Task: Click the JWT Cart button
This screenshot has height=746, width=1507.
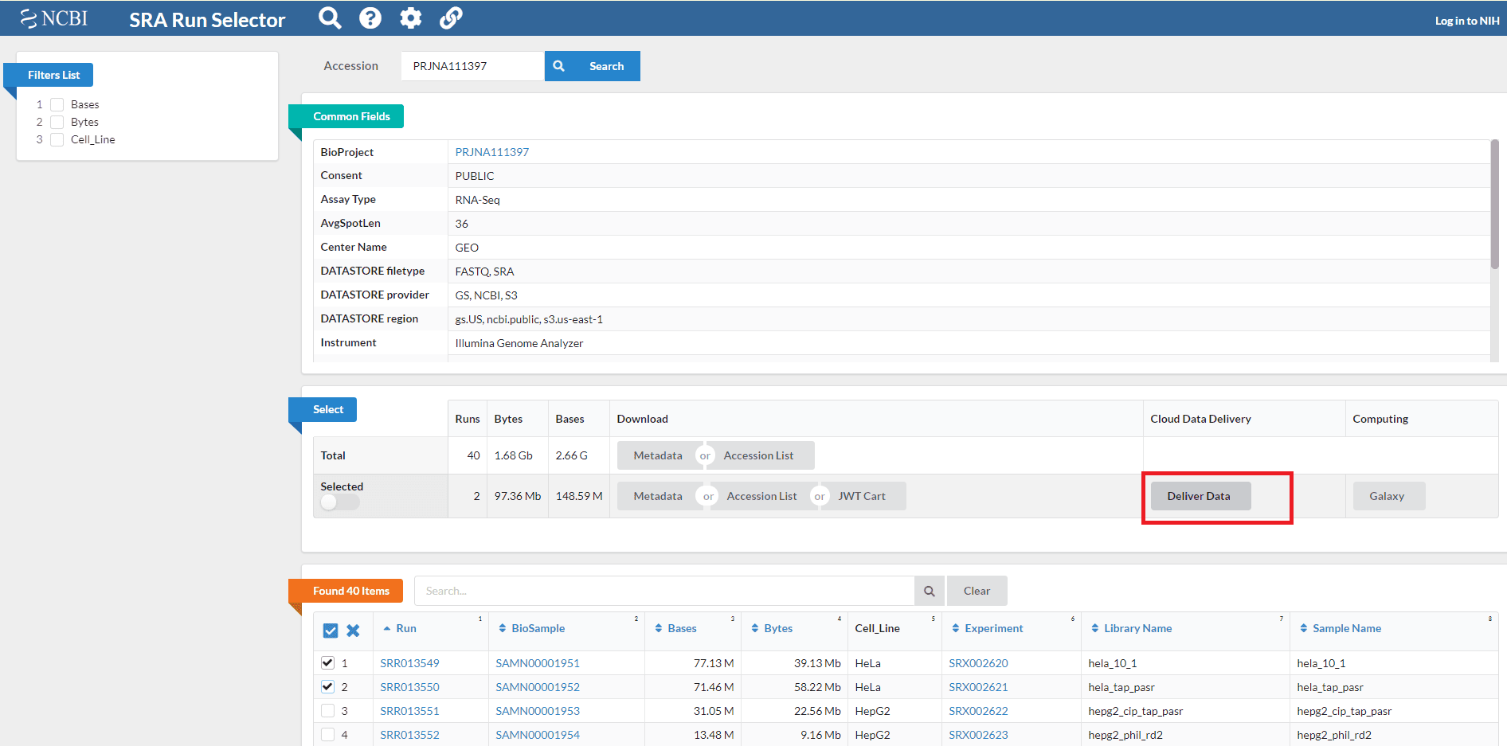Action: [862, 496]
